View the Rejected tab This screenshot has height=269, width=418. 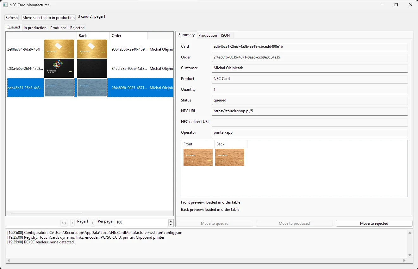[x=78, y=28]
